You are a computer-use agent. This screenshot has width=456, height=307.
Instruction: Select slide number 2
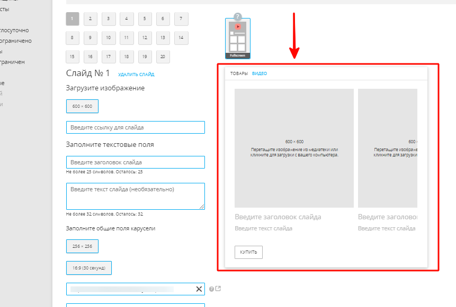point(91,19)
